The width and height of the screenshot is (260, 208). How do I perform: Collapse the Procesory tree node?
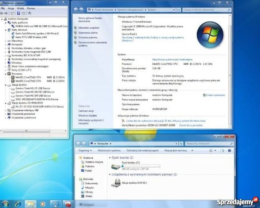click(x=5, y=74)
